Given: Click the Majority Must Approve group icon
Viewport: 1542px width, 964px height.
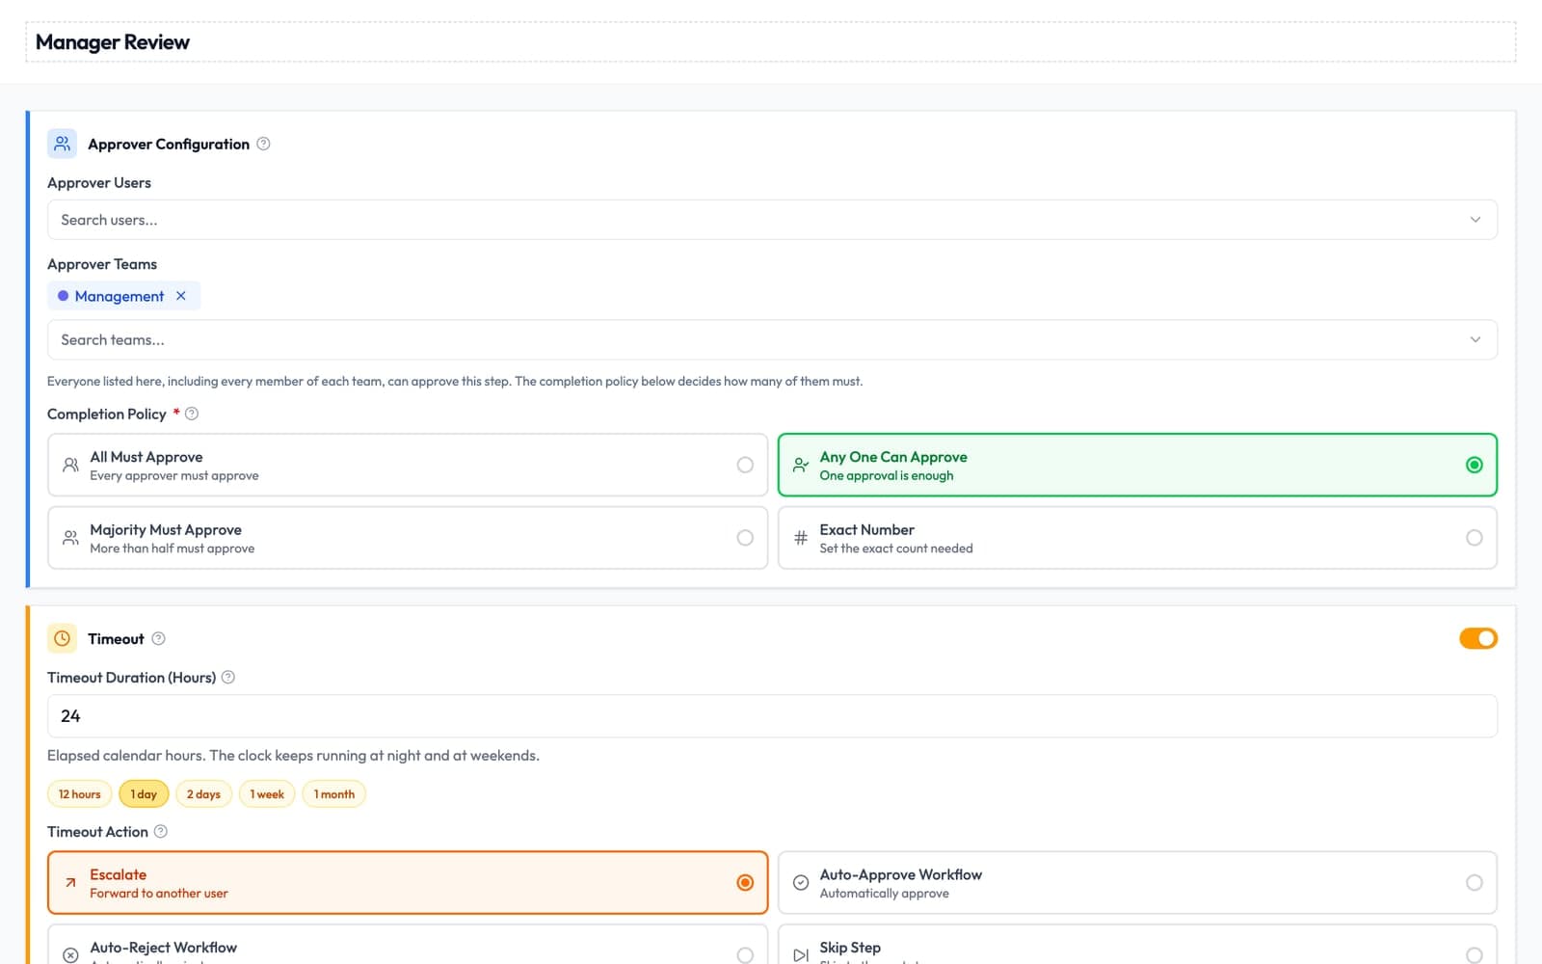Looking at the screenshot, I should 70,538.
